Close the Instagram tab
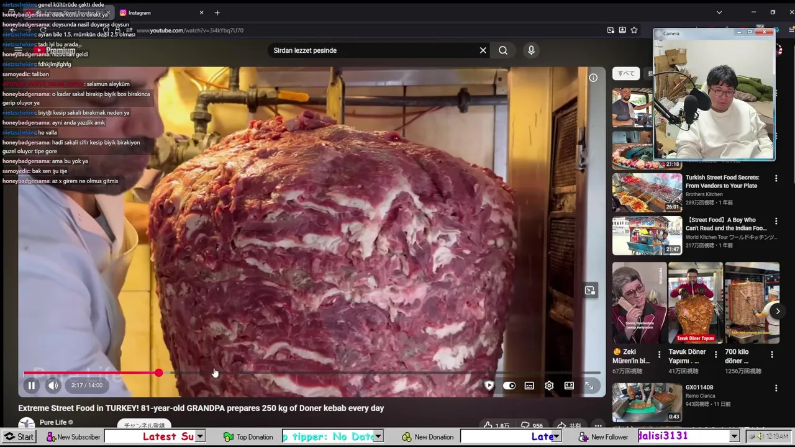The image size is (795, 447). [201, 12]
